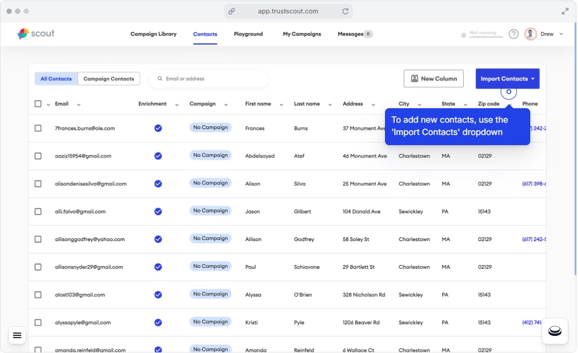Image resolution: width=578 pixels, height=353 pixels.
Task: Reload the page with refresh icon
Action: click(345, 11)
